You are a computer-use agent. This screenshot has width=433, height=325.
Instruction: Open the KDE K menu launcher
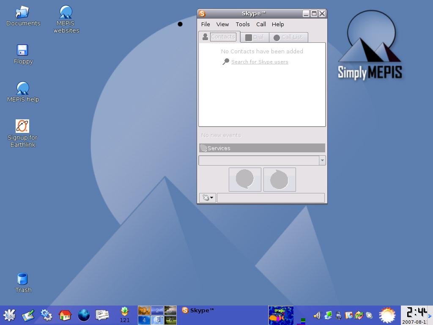(9, 315)
